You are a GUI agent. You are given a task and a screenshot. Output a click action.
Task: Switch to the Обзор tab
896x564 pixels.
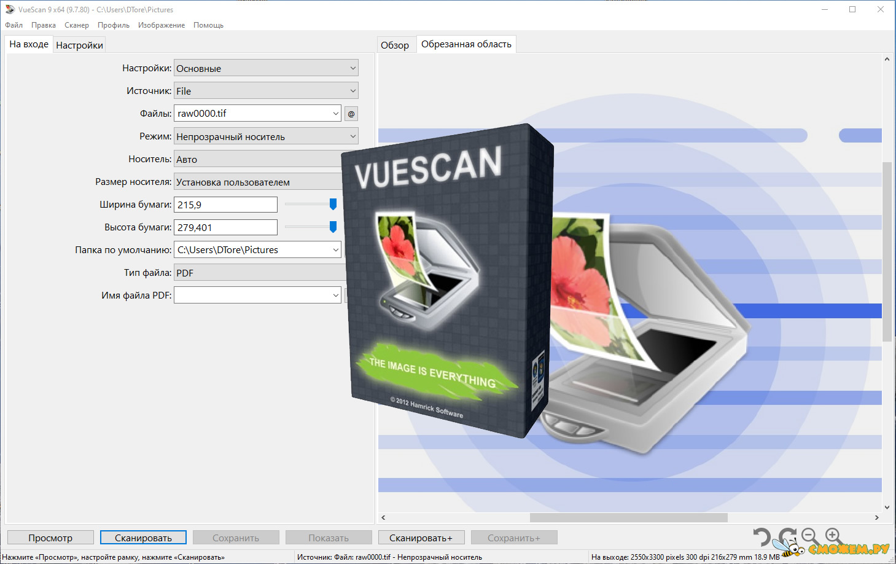point(395,45)
